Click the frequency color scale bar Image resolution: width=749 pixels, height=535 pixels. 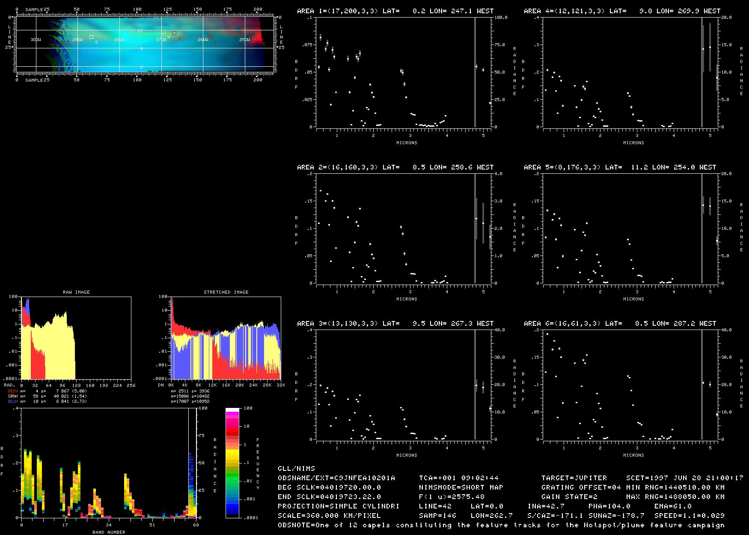pos(232,463)
